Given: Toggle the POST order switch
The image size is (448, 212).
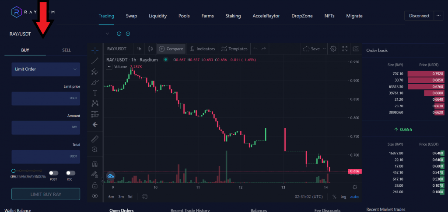Looking at the screenshot, I should tap(53, 173).
